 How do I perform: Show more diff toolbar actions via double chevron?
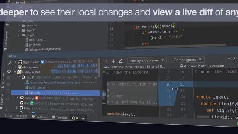229,59
